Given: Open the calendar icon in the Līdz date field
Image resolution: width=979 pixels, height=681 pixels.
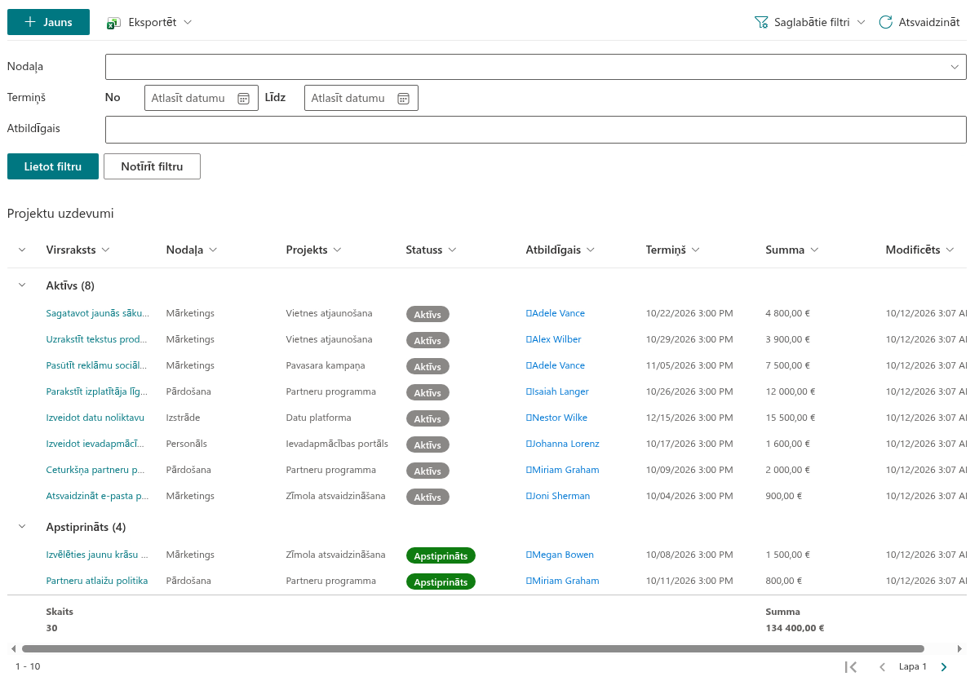Looking at the screenshot, I should click(403, 98).
